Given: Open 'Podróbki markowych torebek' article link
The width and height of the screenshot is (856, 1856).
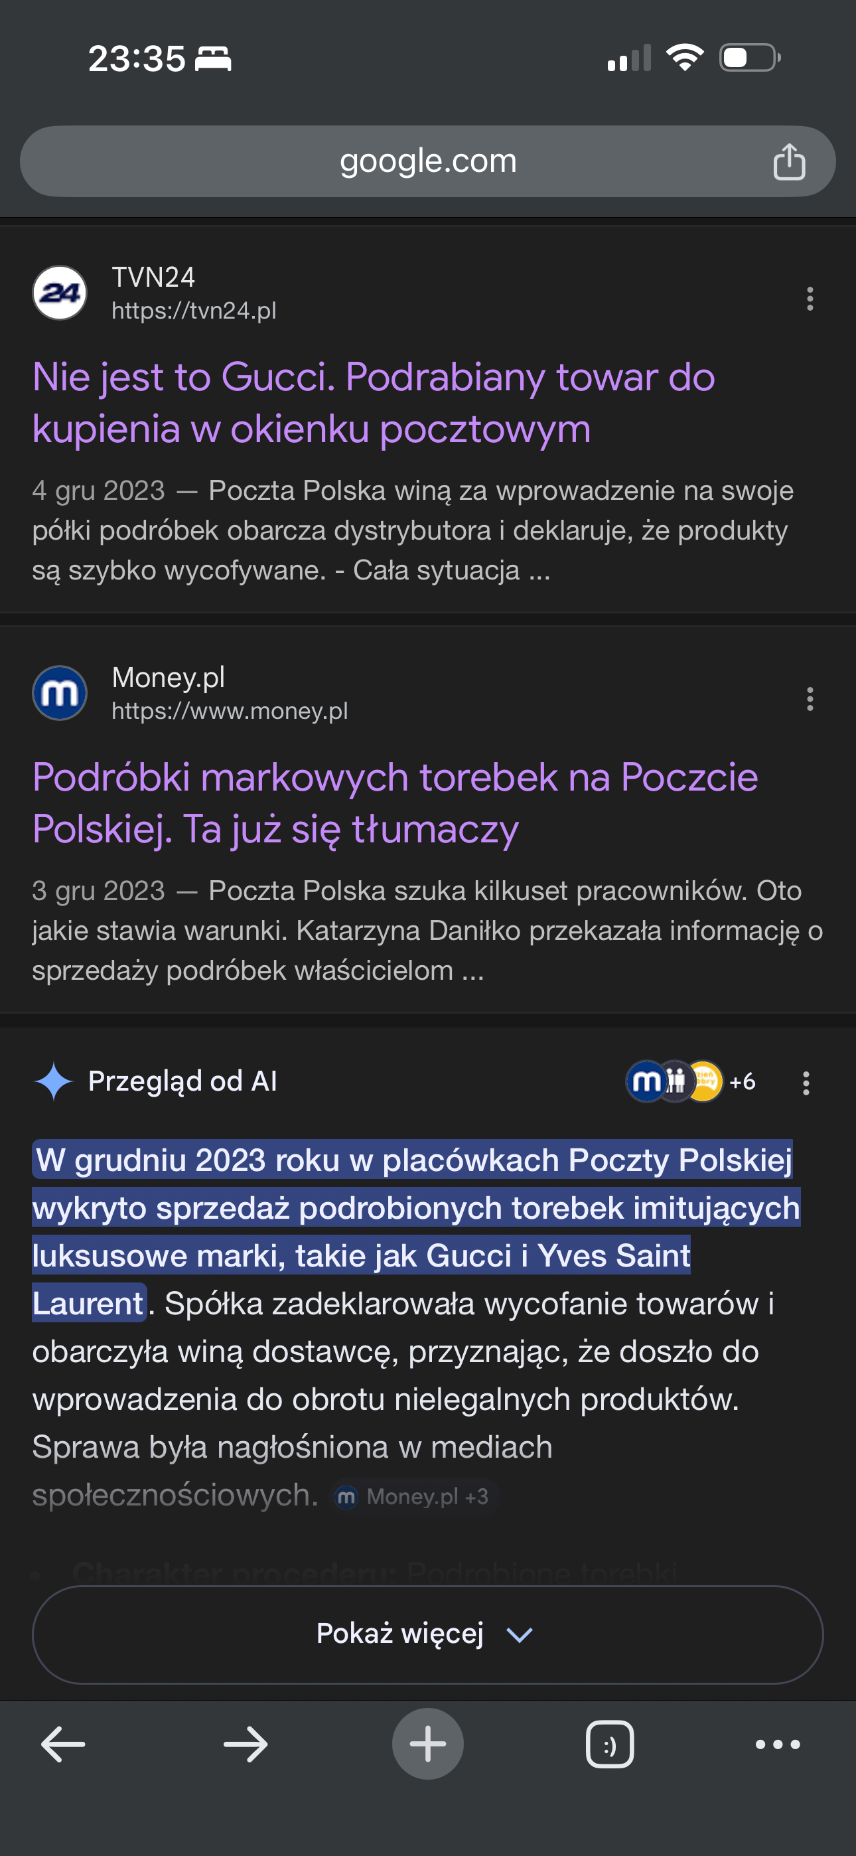Looking at the screenshot, I should (395, 803).
